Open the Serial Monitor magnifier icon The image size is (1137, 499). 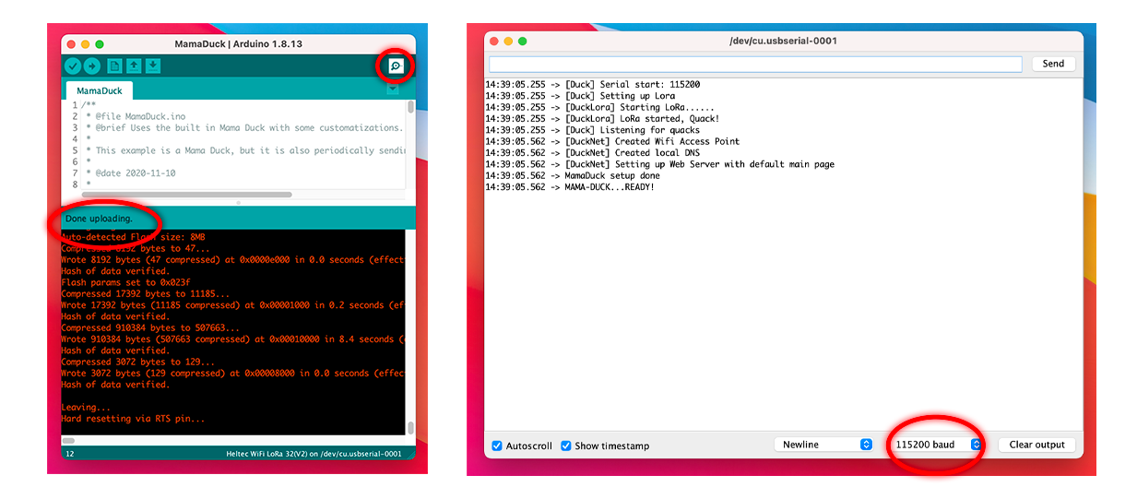[396, 65]
